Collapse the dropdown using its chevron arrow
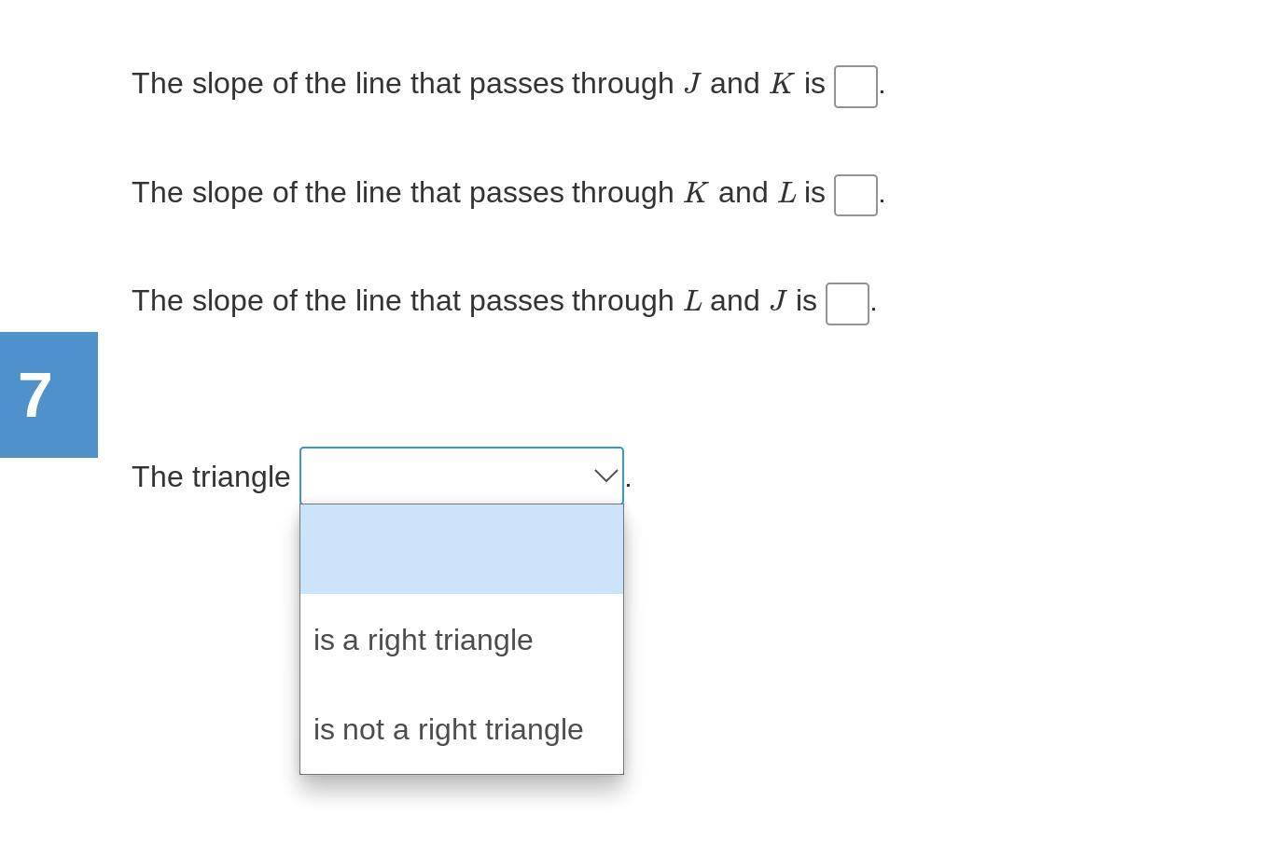Image resolution: width=1265 pixels, height=842 pixels. [606, 476]
